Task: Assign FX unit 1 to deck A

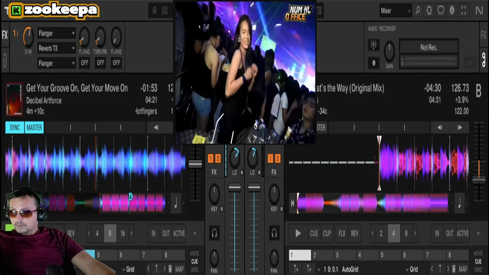Action: click(210, 159)
